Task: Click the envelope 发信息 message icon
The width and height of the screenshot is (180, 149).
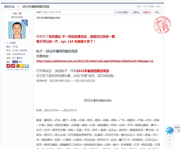Action: pyautogui.click(x=7, y=43)
